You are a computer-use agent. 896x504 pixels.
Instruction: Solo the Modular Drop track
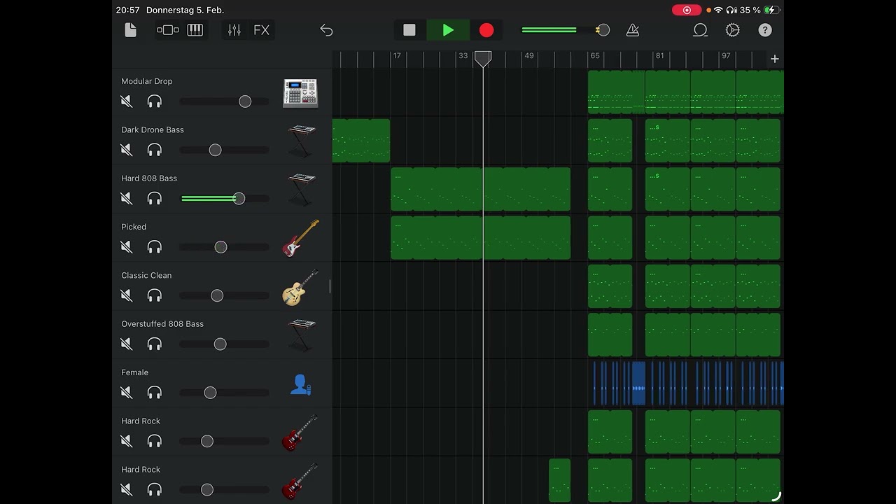(155, 101)
